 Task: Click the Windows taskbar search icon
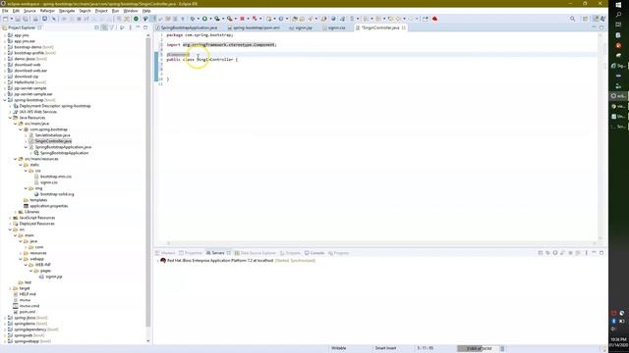pos(618,15)
